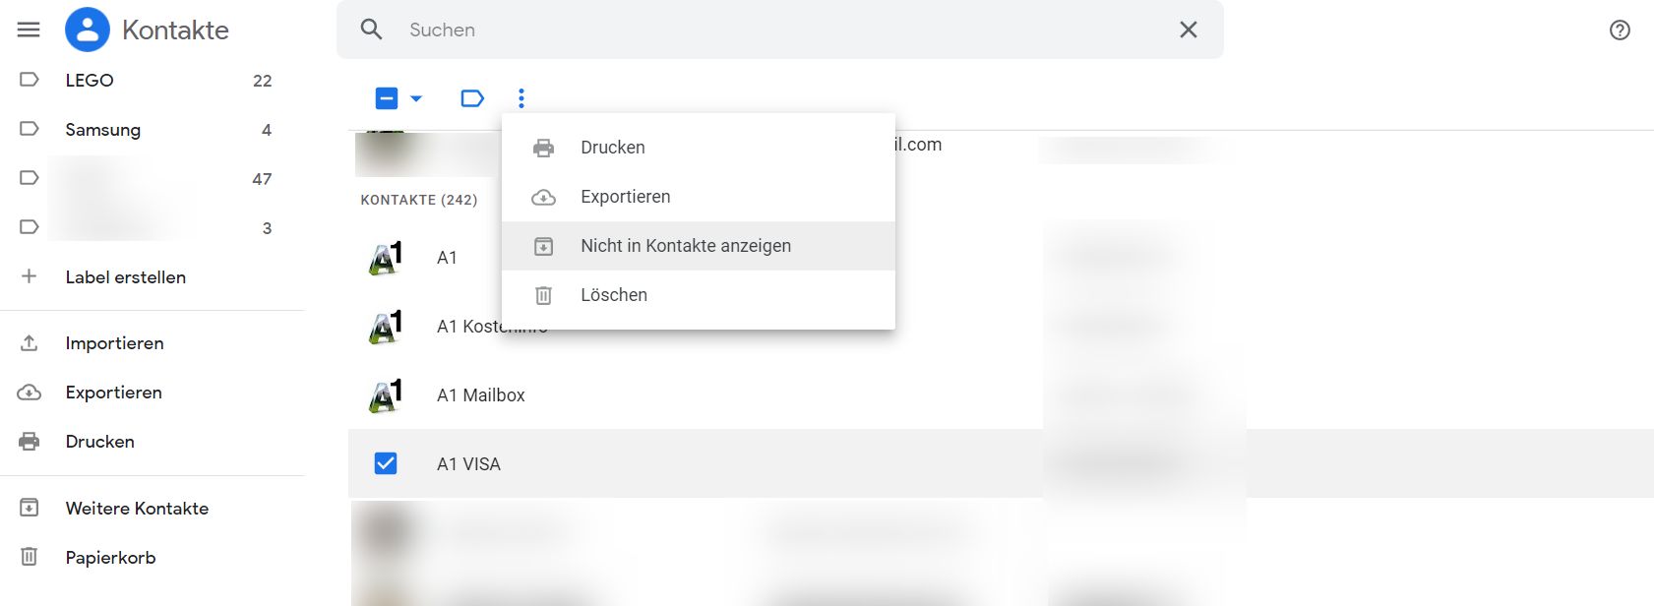The height and width of the screenshot is (606, 1654).
Task: Open the help question mark icon
Action: click(x=1620, y=30)
